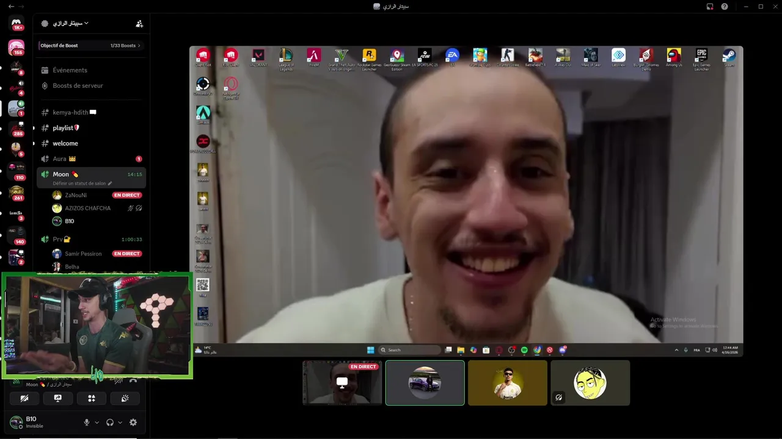Toggle the camera on
Image resolution: width=782 pixels, height=439 pixels.
(x=24, y=398)
